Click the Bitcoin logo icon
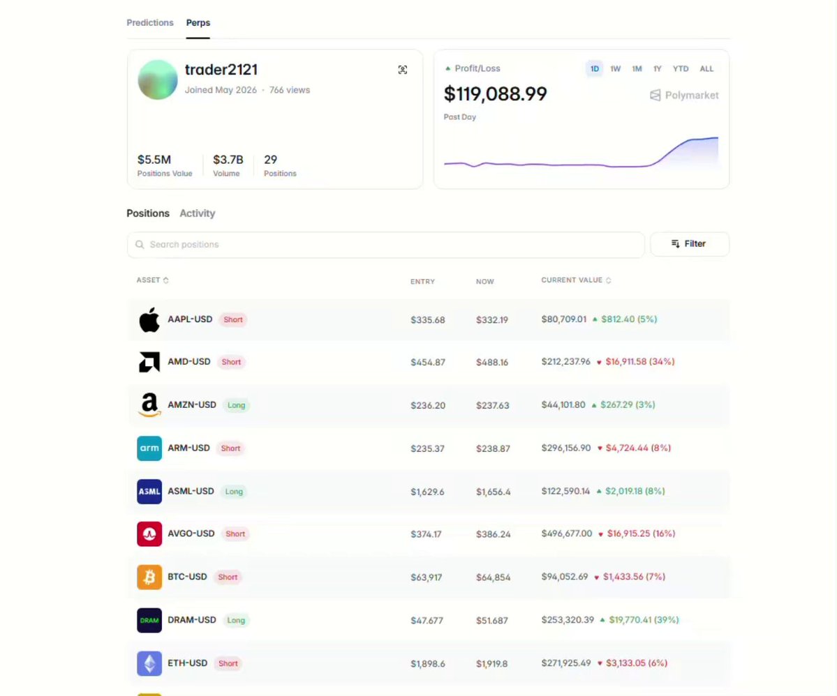837x696 pixels. (149, 577)
